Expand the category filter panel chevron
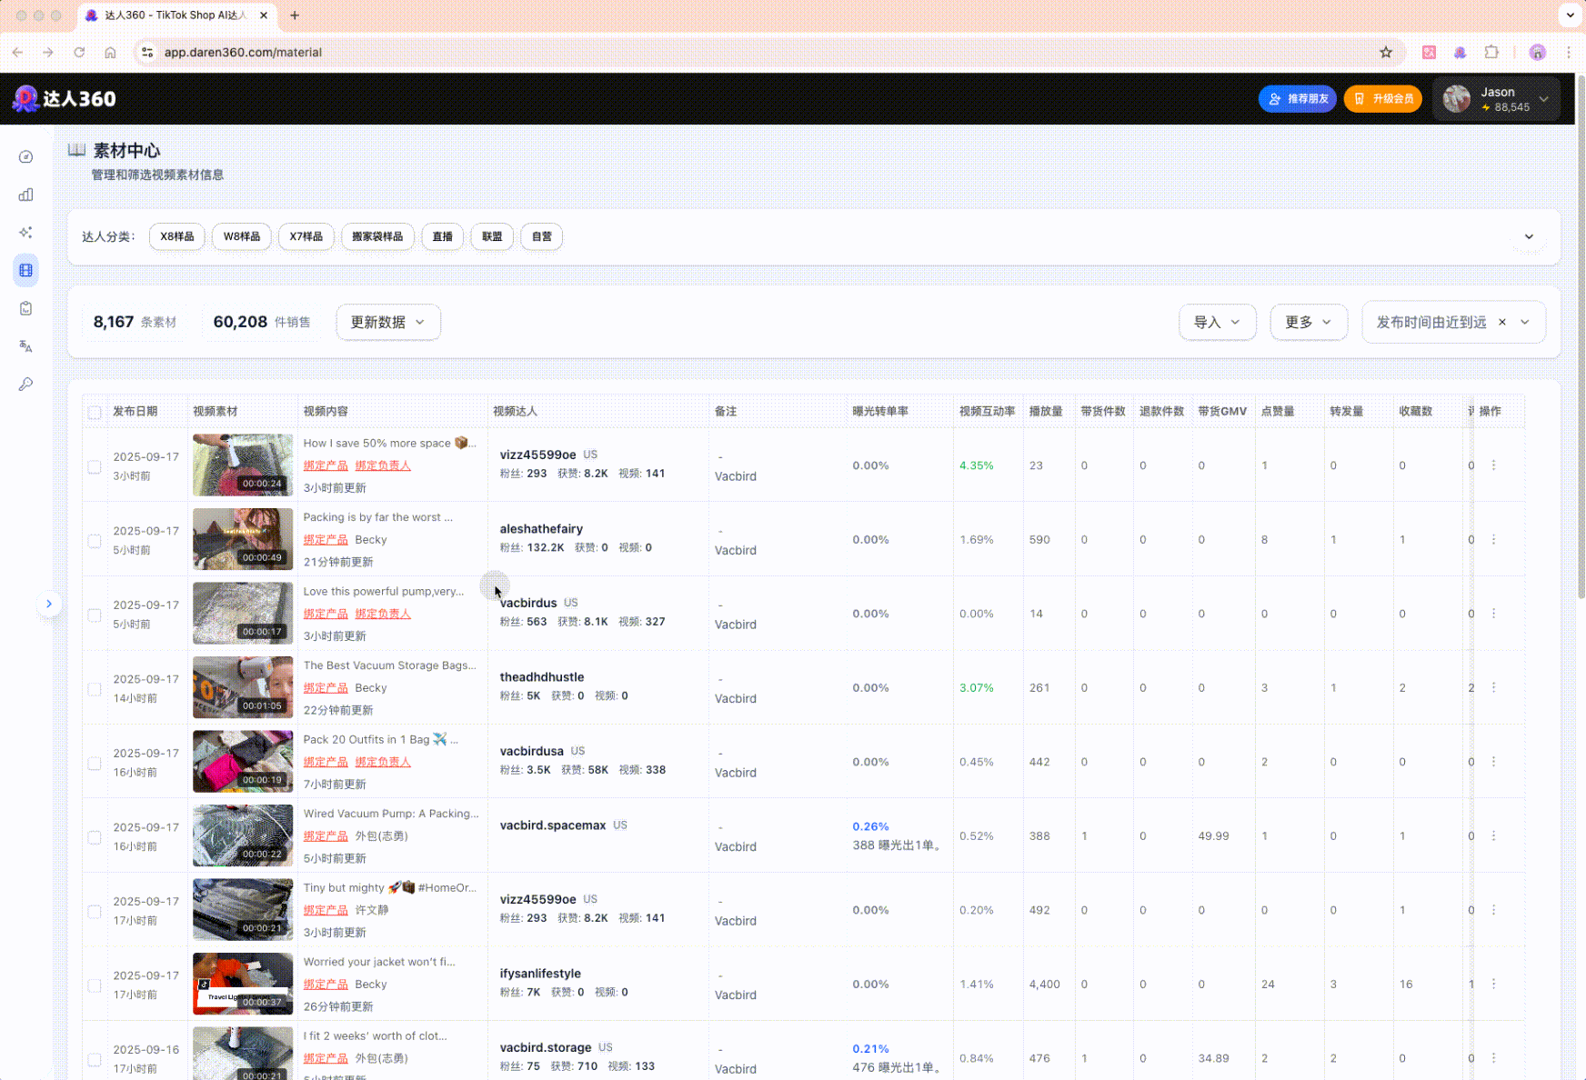1586x1080 pixels. 1529,237
